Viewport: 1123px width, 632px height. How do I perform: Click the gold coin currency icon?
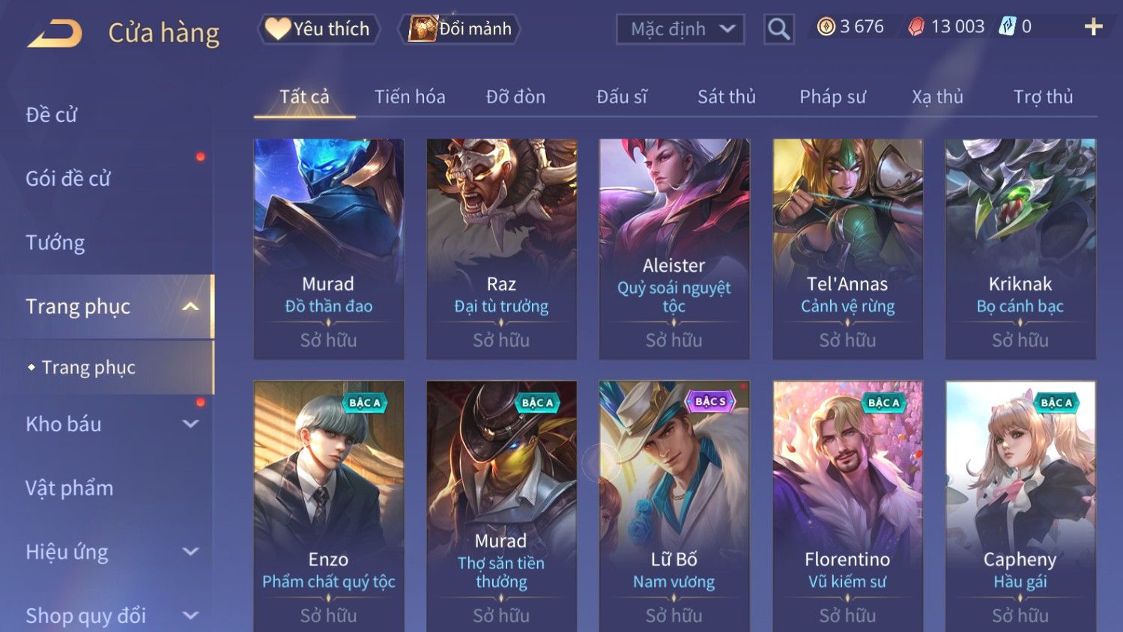[x=826, y=27]
